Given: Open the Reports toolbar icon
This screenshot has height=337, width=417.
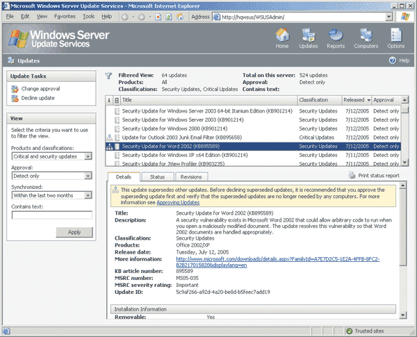Looking at the screenshot, I should click(336, 35).
